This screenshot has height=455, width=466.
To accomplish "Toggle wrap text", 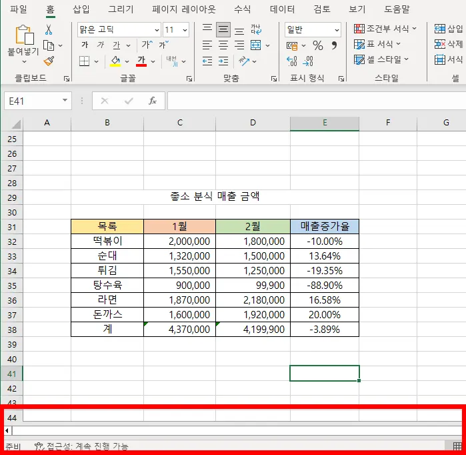I will click(x=256, y=29).
